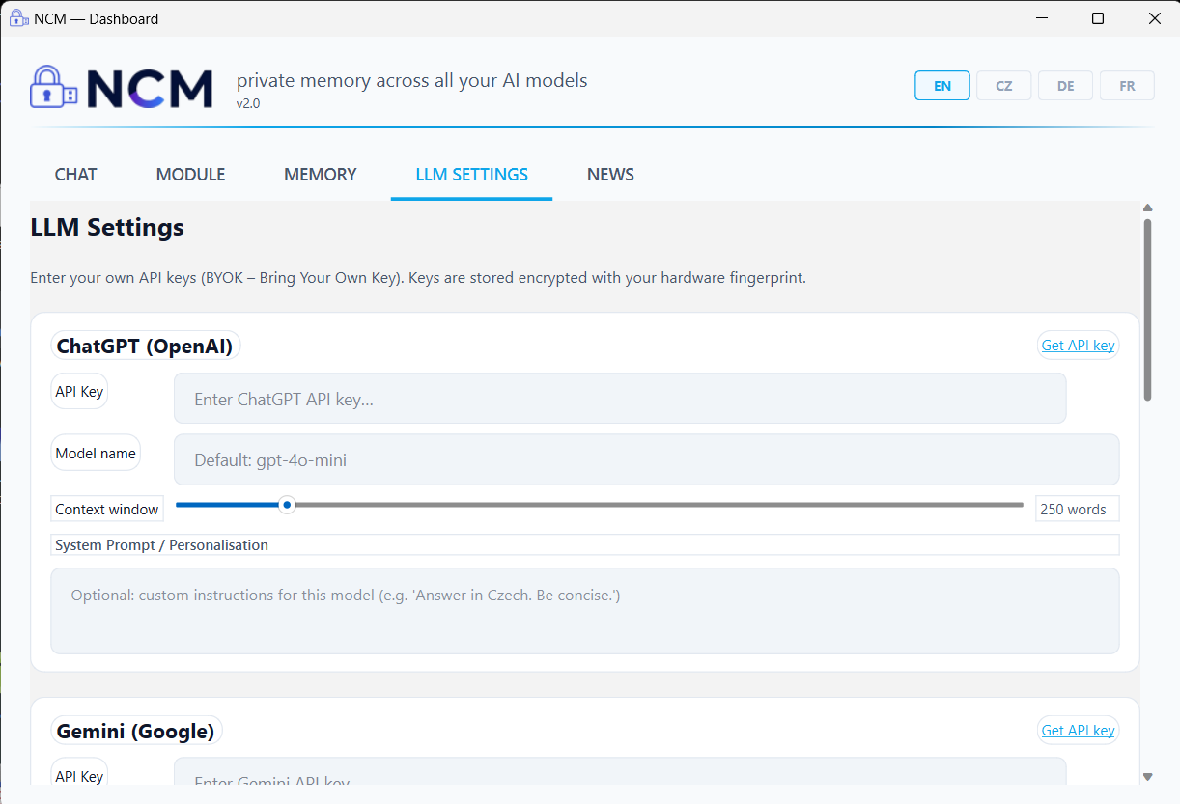Open the CHAT tab

point(75,175)
